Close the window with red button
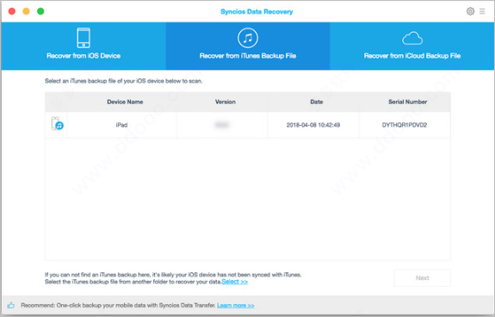Viewport: 495px width, 317px height. tap(12, 11)
